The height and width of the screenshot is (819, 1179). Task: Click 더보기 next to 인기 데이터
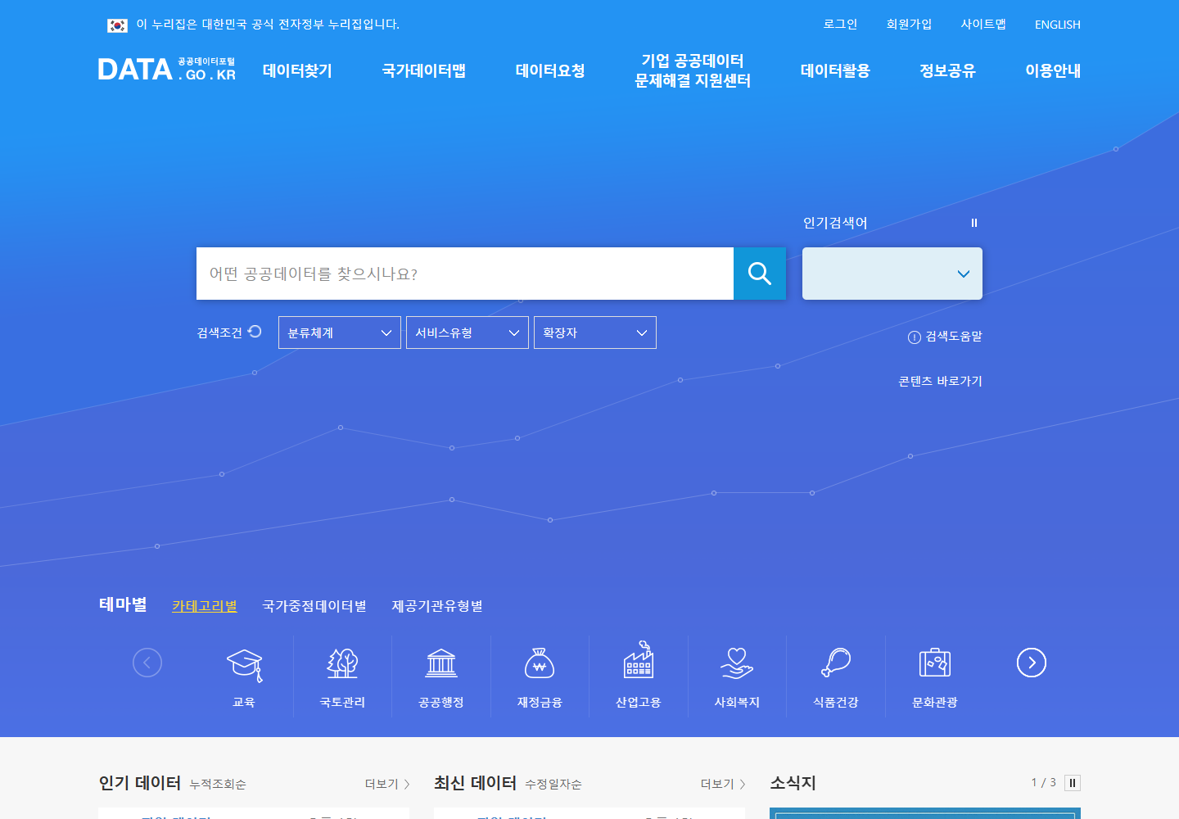pos(387,785)
